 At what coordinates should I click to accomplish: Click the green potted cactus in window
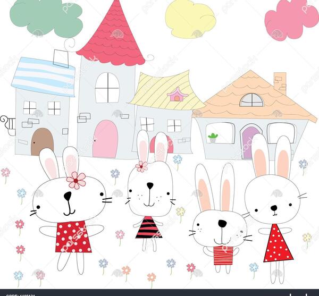pyautogui.click(x=213, y=138)
